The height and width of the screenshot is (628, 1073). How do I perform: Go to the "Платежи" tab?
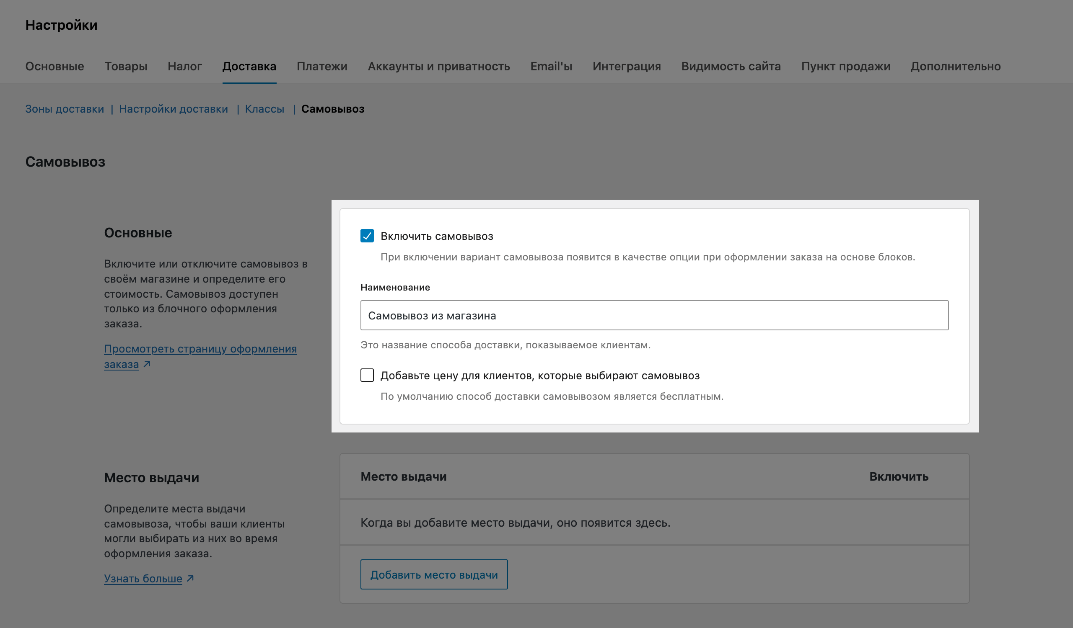tap(322, 66)
